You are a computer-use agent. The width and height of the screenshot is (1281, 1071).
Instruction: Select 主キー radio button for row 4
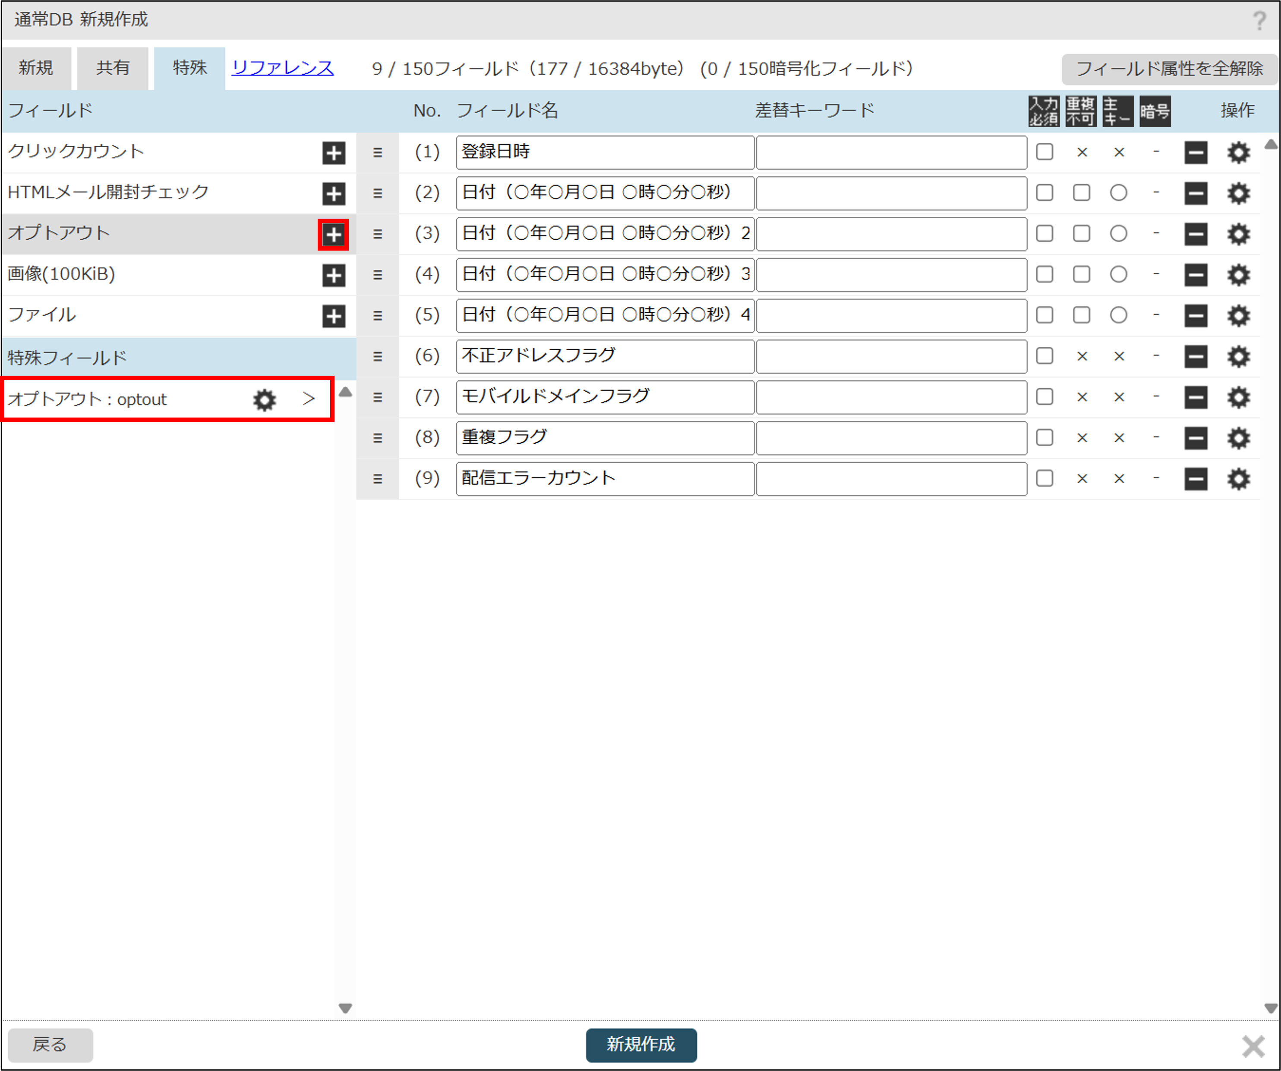click(x=1118, y=274)
